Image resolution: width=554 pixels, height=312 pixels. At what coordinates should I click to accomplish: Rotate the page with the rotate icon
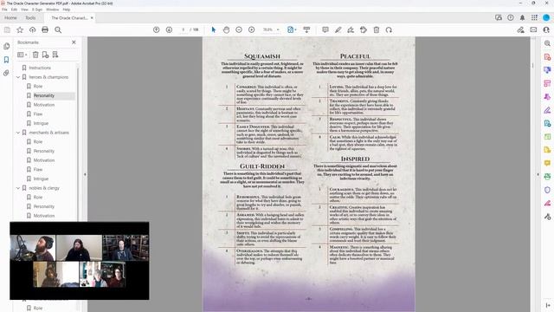389,29
